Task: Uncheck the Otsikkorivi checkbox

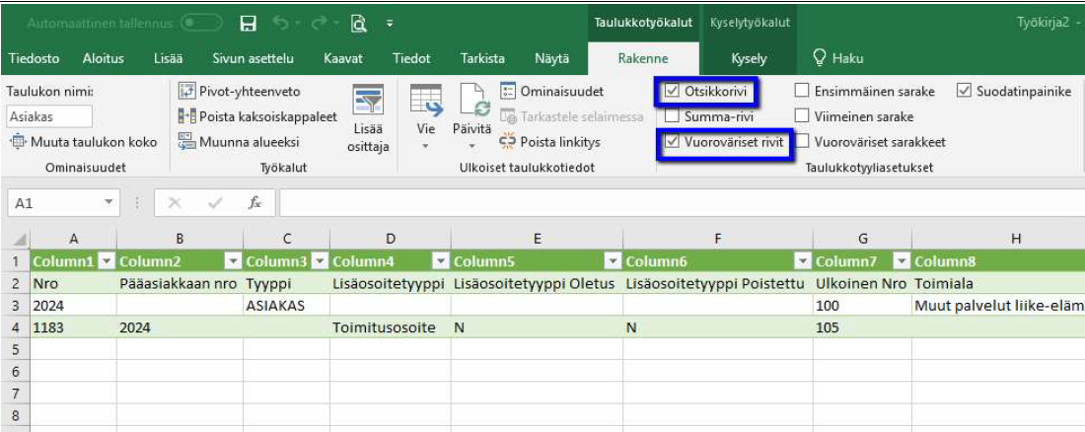Action: pos(672,92)
